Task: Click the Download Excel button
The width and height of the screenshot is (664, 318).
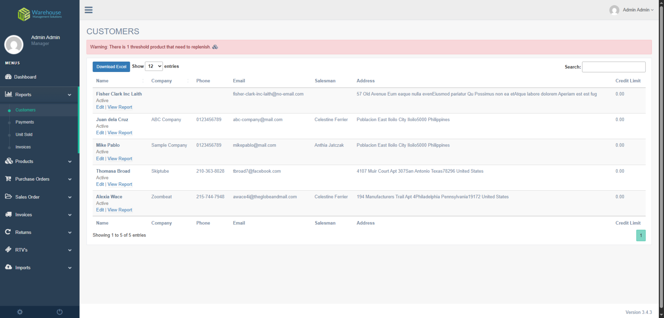Action: pos(111,67)
